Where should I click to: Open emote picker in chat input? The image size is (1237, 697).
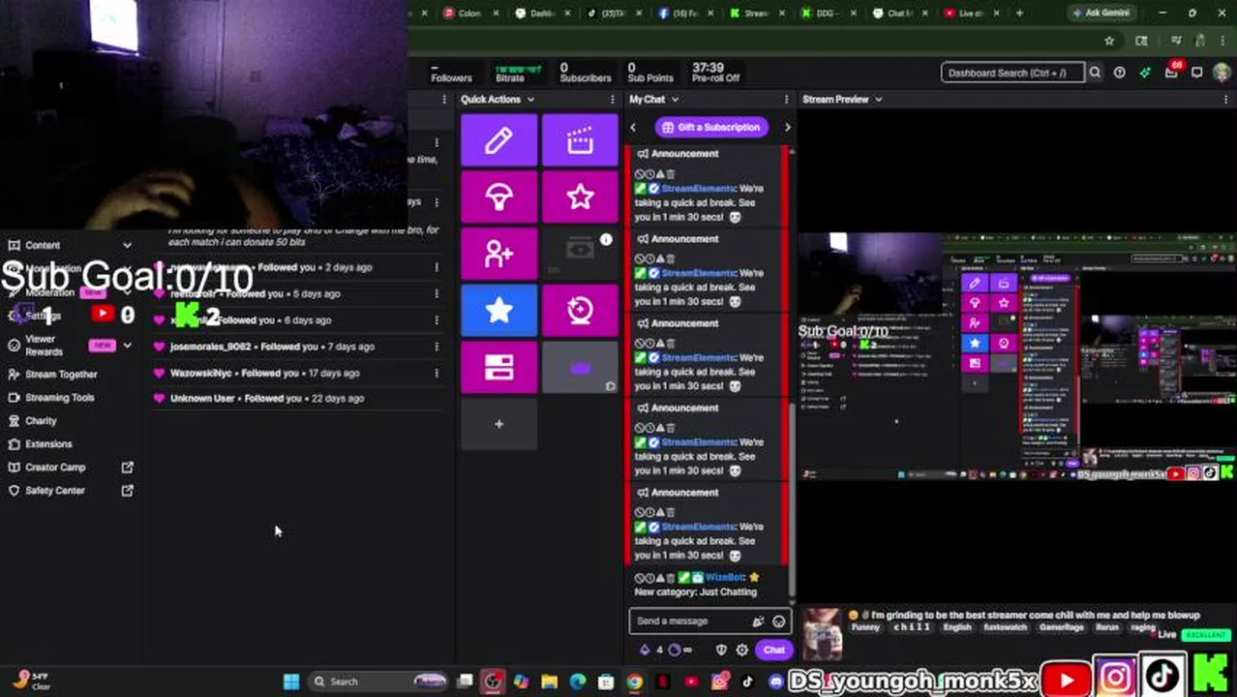778,621
